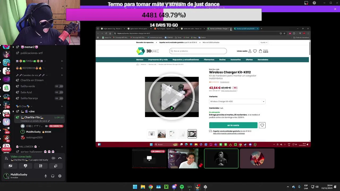Screen dimensions: 340x191
Task: Open the M lettered server icon
Action: point(6,122)
